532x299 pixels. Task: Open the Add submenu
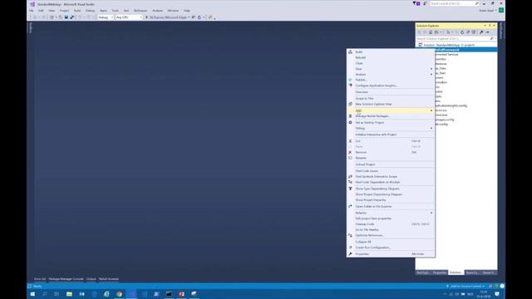click(x=391, y=110)
